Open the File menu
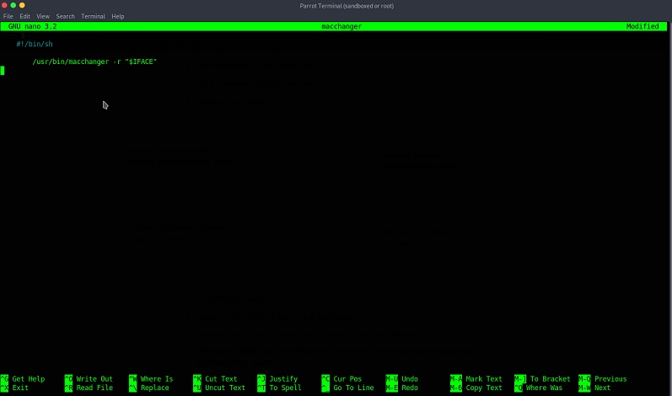The height and width of the screenshot is (396, 672). point(8,16)
